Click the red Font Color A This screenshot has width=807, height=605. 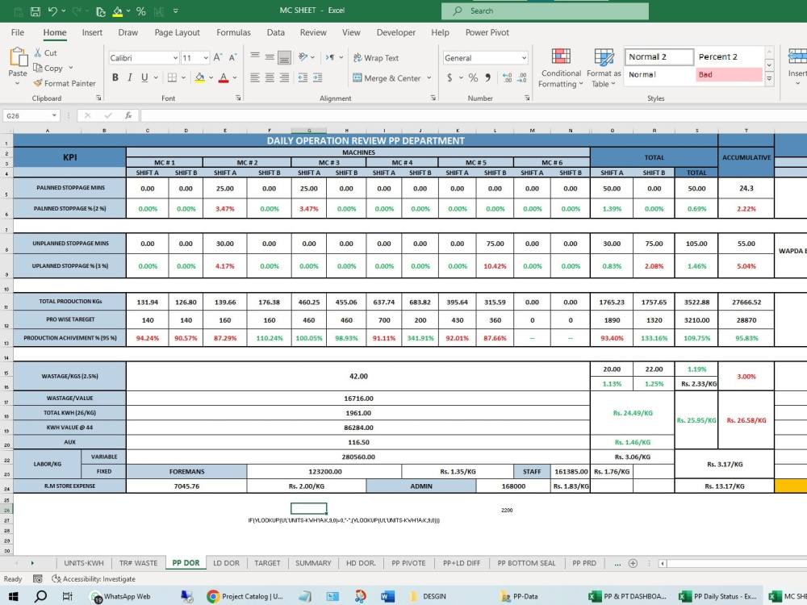point(224,77)
